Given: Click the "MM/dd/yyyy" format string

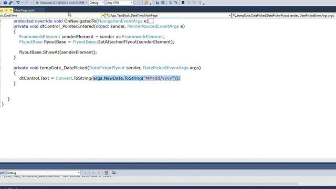Looking at the screenshot, I should (159, 78).
